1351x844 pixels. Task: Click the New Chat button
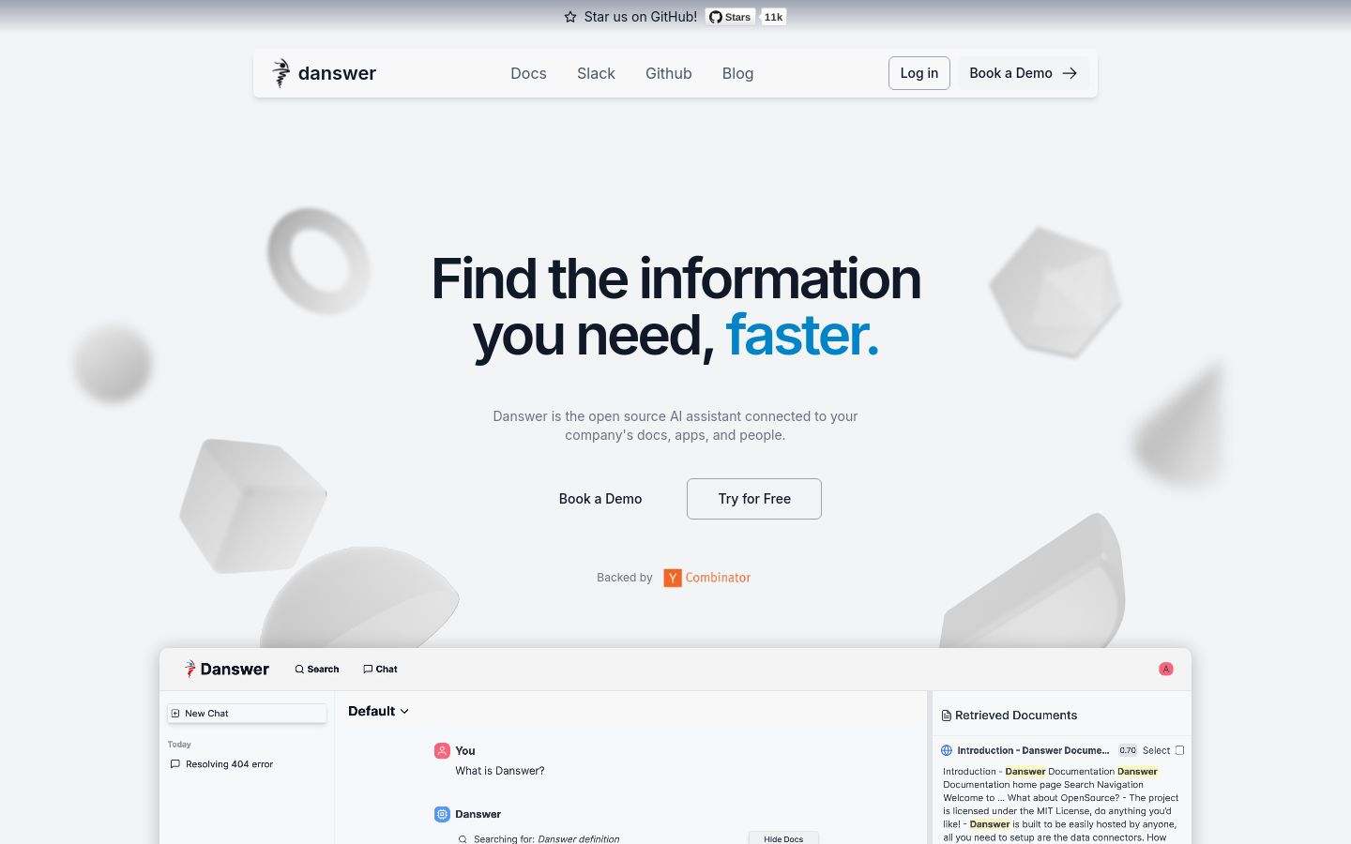[247, 714]
